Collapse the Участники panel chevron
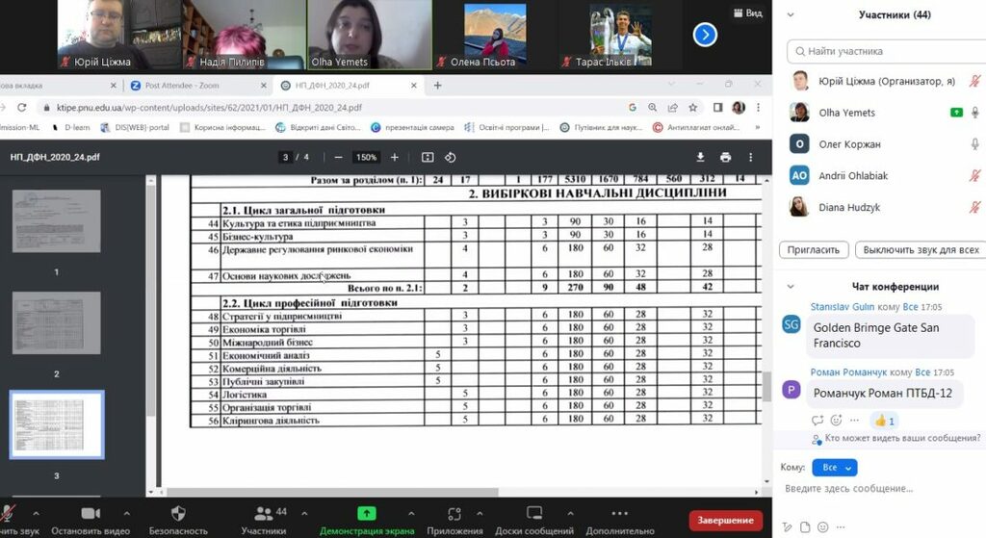 791,14
